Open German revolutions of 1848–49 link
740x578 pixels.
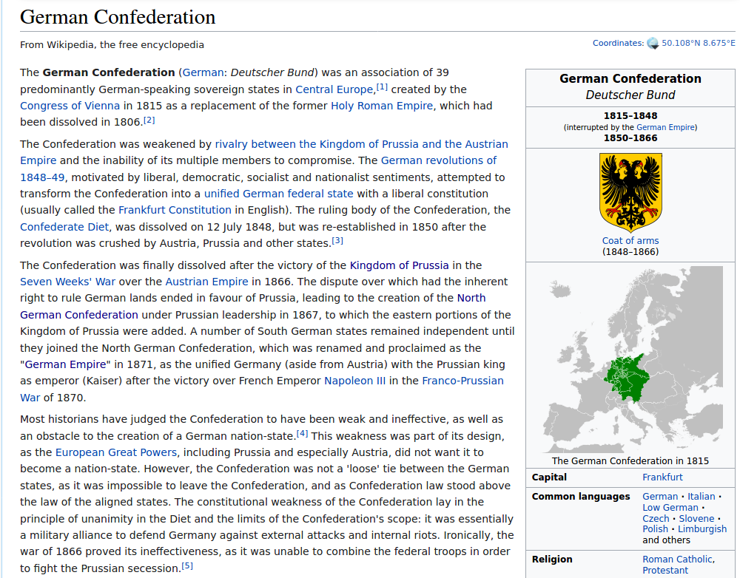[438, 161]
